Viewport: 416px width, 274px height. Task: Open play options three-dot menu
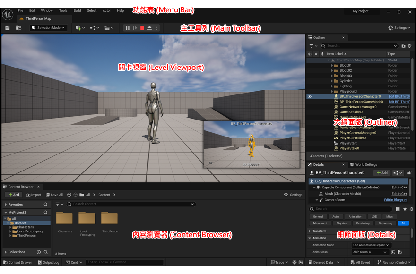point(157,28)
